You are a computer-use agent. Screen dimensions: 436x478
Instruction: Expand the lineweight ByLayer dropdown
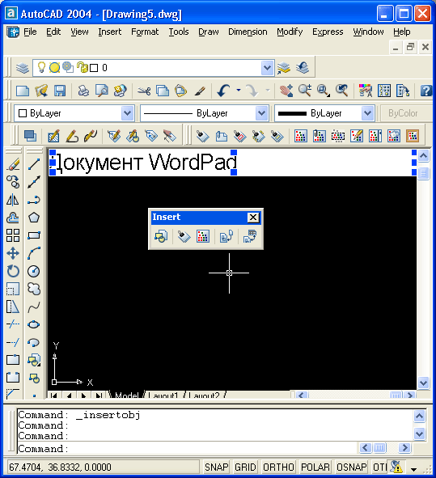click(368, 113)
